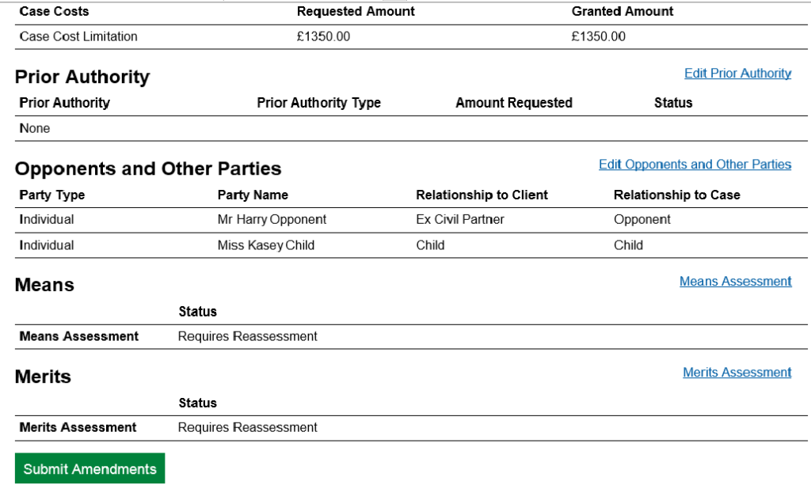
Task: Click the Merits Assessment Requires Reassessment status
Action: (x=247, y=427)
